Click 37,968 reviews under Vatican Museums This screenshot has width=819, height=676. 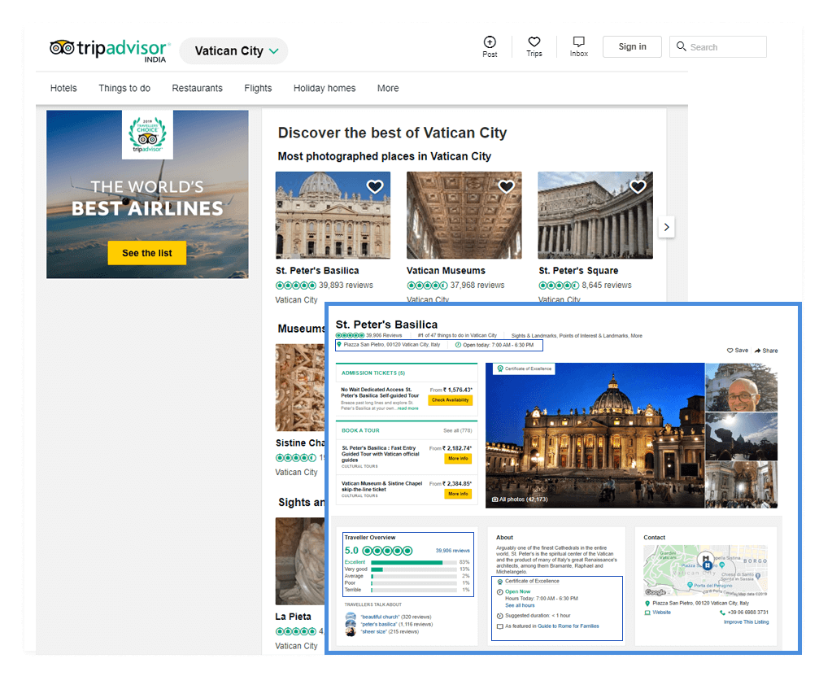point(477,286)
